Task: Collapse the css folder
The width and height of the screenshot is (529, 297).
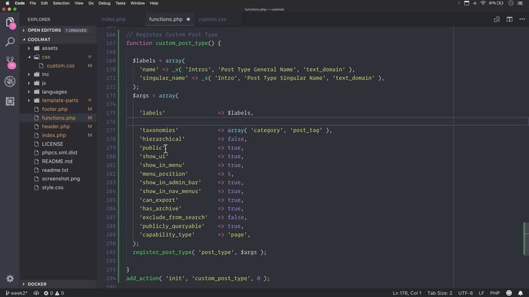Action: tap(46, 57)
